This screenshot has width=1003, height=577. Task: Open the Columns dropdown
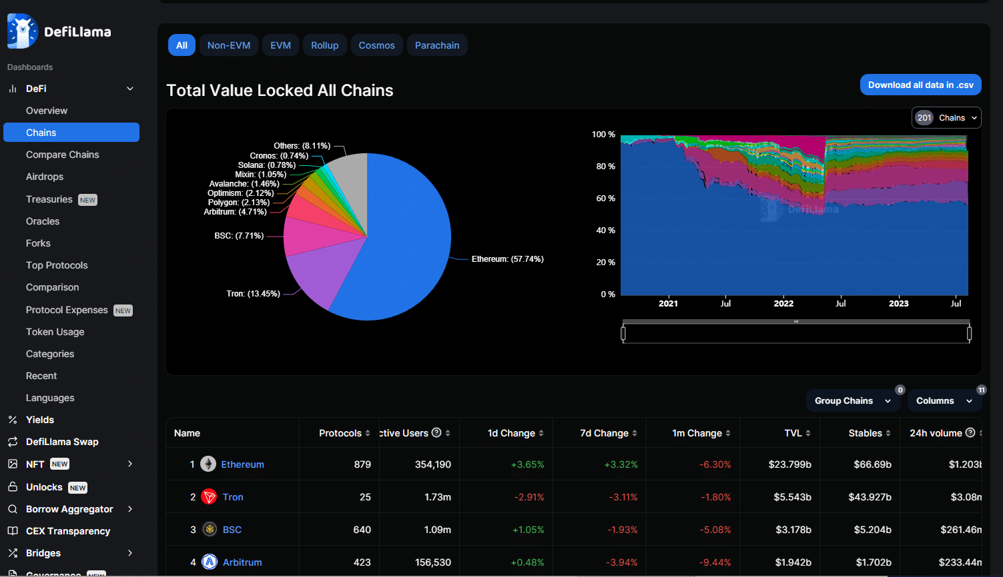(x=944, y=400)
